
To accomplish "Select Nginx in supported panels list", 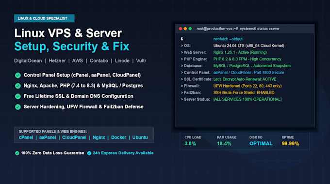I will point(99,138).
